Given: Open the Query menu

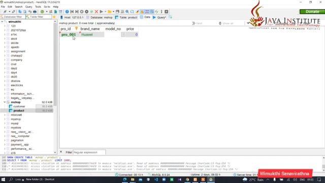Looking at the screenshot, I should pyautogui.click(x=28, y=7).
